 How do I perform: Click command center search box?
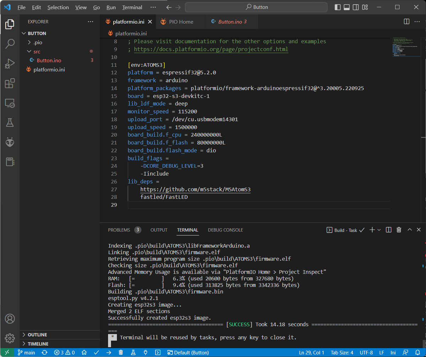(256, 7)
